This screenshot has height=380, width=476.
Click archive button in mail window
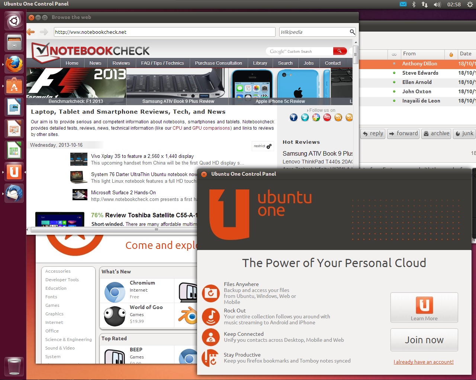pyautogui.click(x=437, y=134)
